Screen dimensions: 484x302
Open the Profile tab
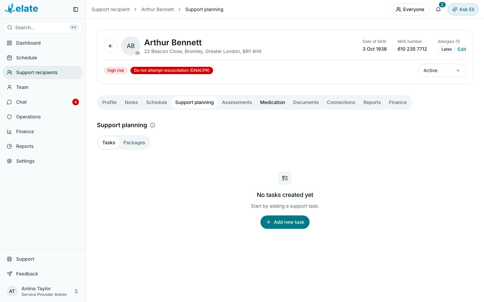pyautogui.click(x=109, y=102)
